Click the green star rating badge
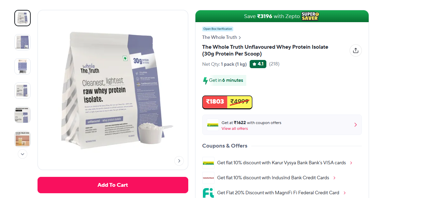 (258, 64)
